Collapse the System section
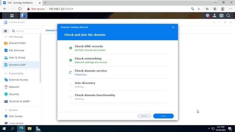235x132 pixels. 6,110
